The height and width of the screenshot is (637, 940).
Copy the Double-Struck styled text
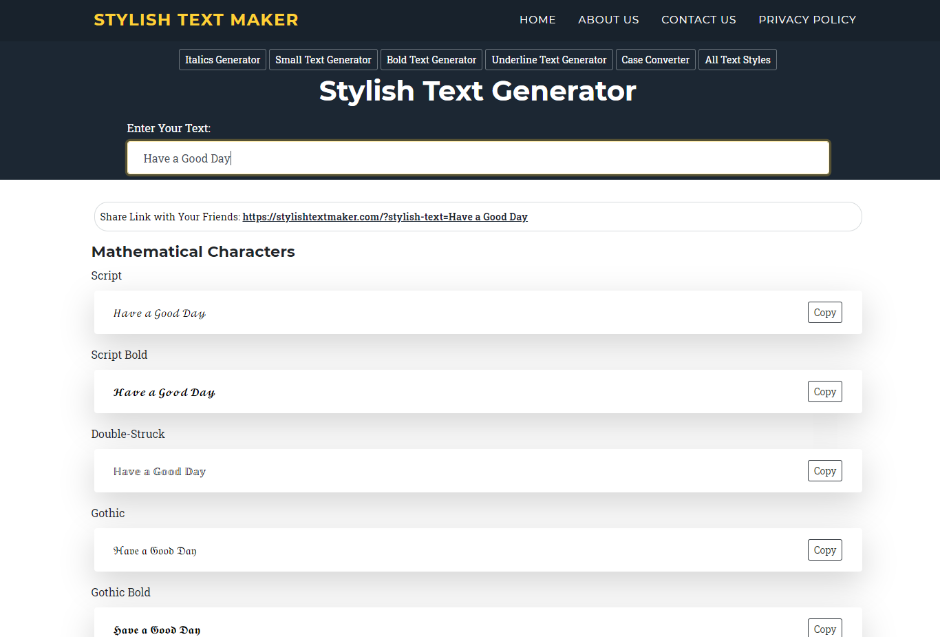(x=824, y=470)
